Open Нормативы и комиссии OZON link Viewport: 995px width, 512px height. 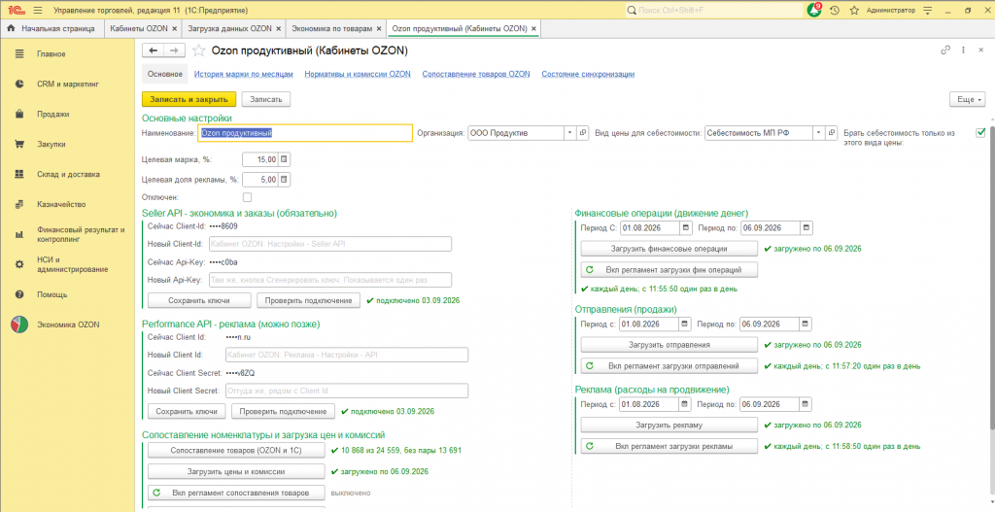coord(358,74)
